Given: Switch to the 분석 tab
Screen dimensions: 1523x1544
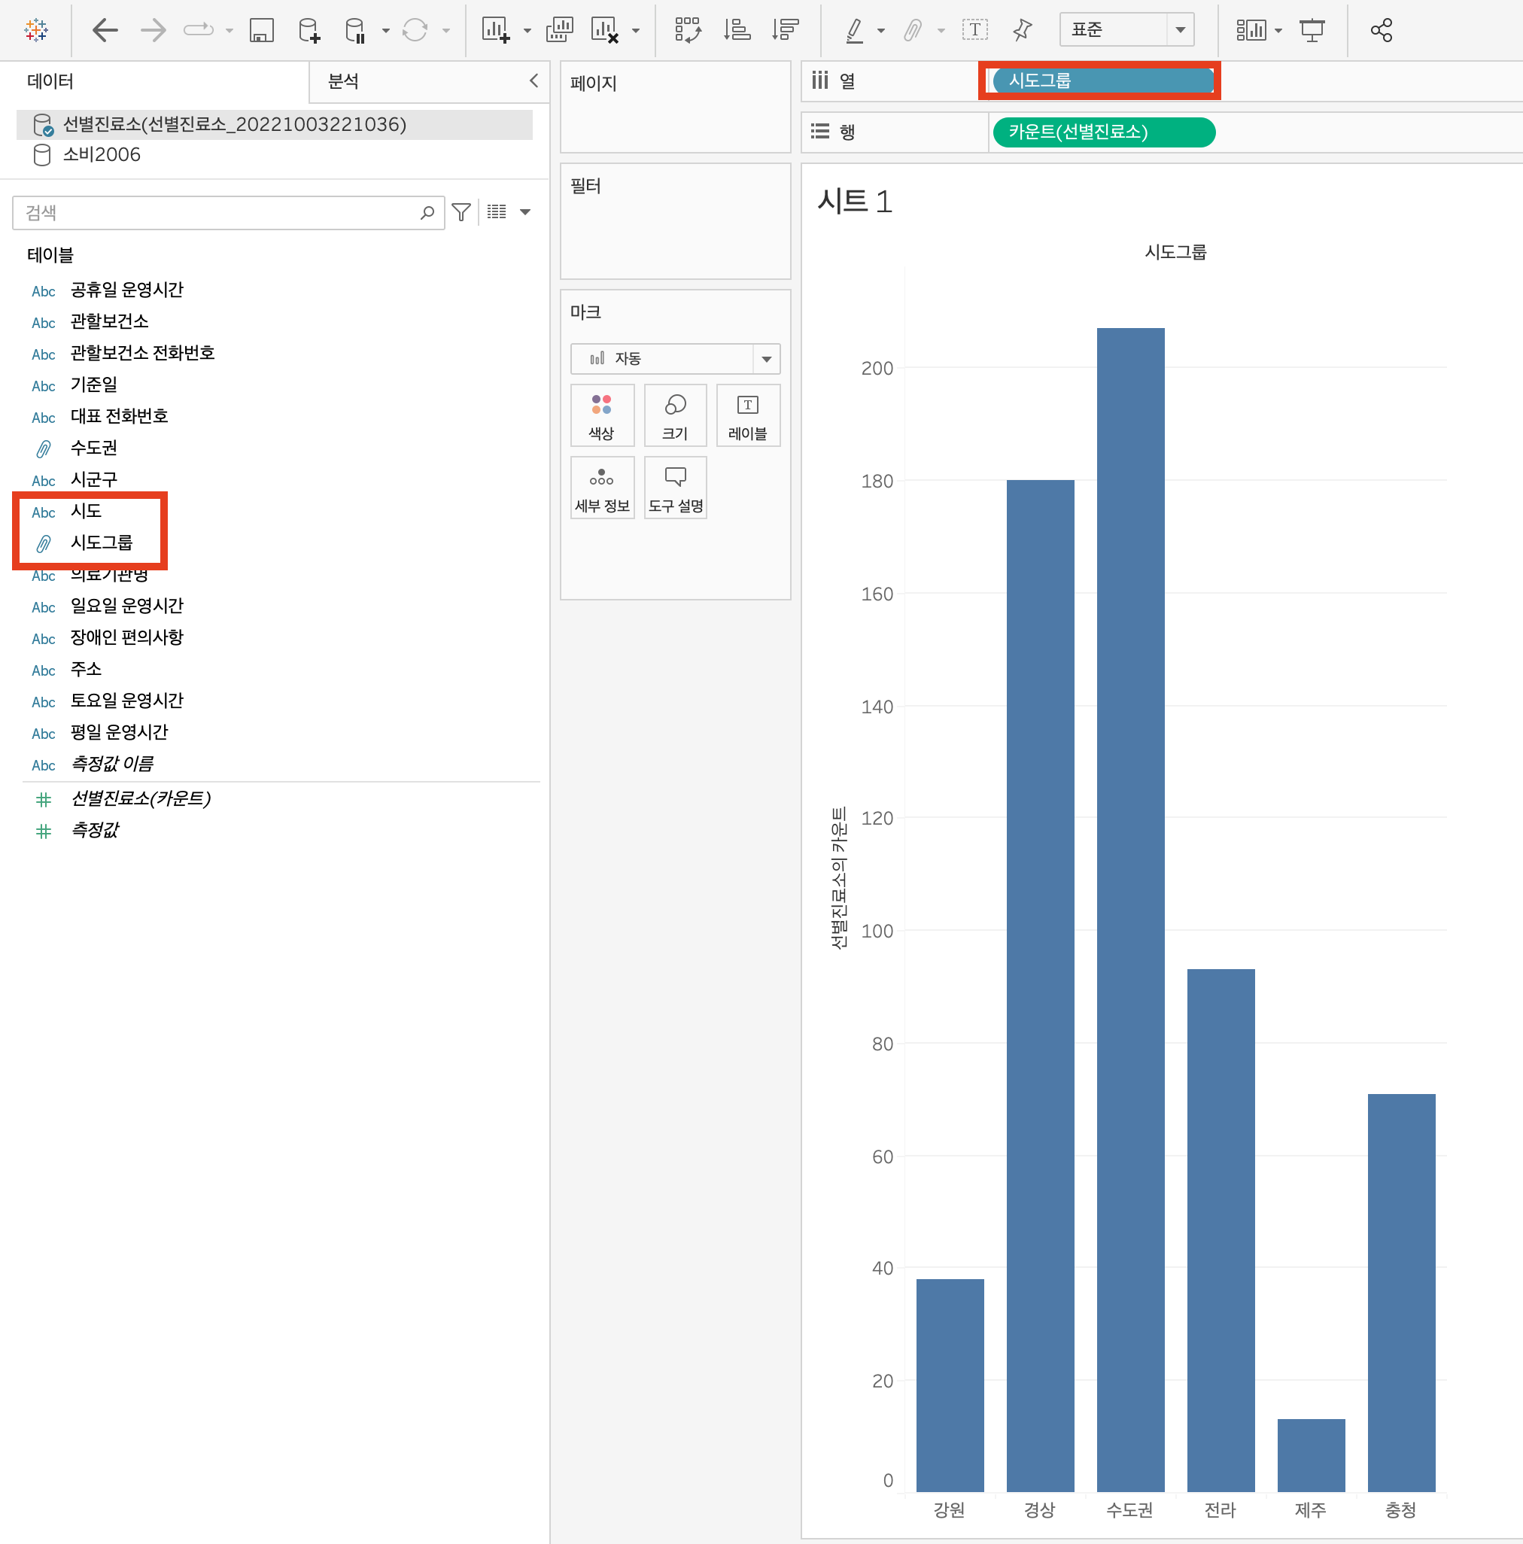Looking at the screenshot, I should point(344,81).
